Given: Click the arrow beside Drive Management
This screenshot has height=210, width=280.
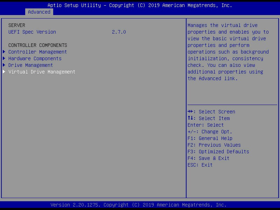Looking at the screenshot, I should coord(4,65).
